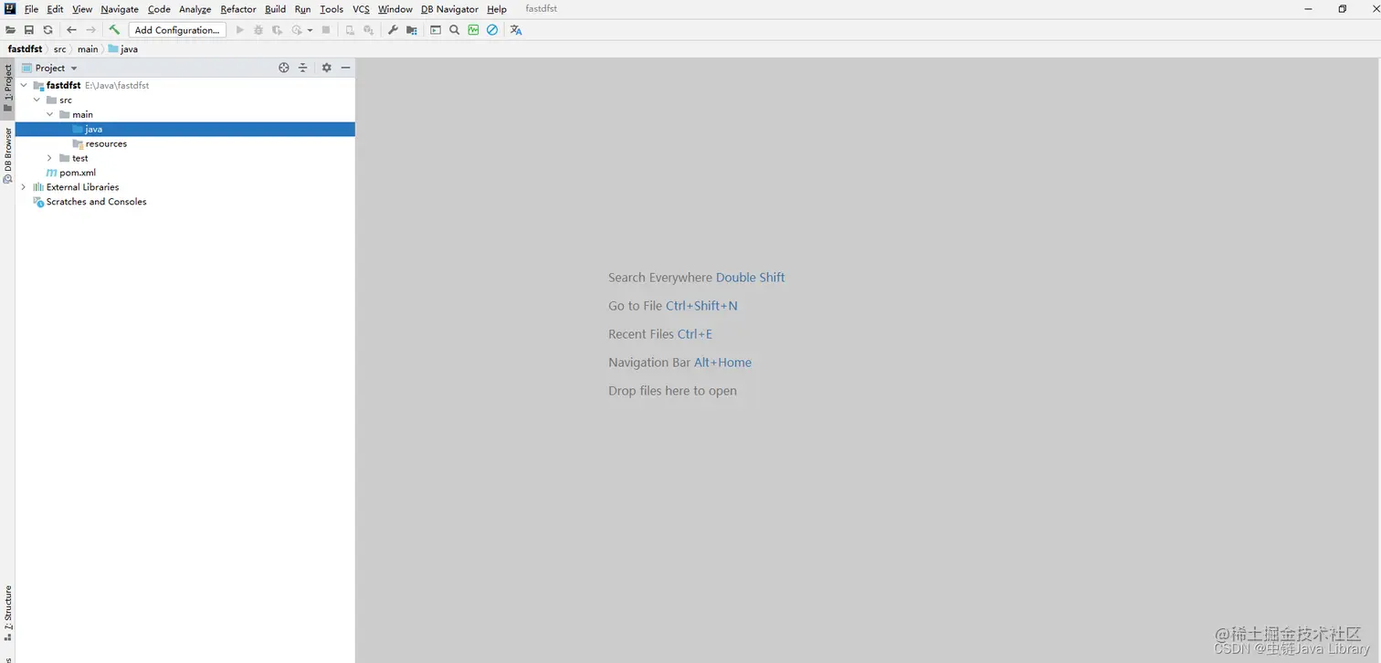The height and width of the screenshot is (663, 1381).
Task: Click the Save All disk icon
Action: point(29,30)
